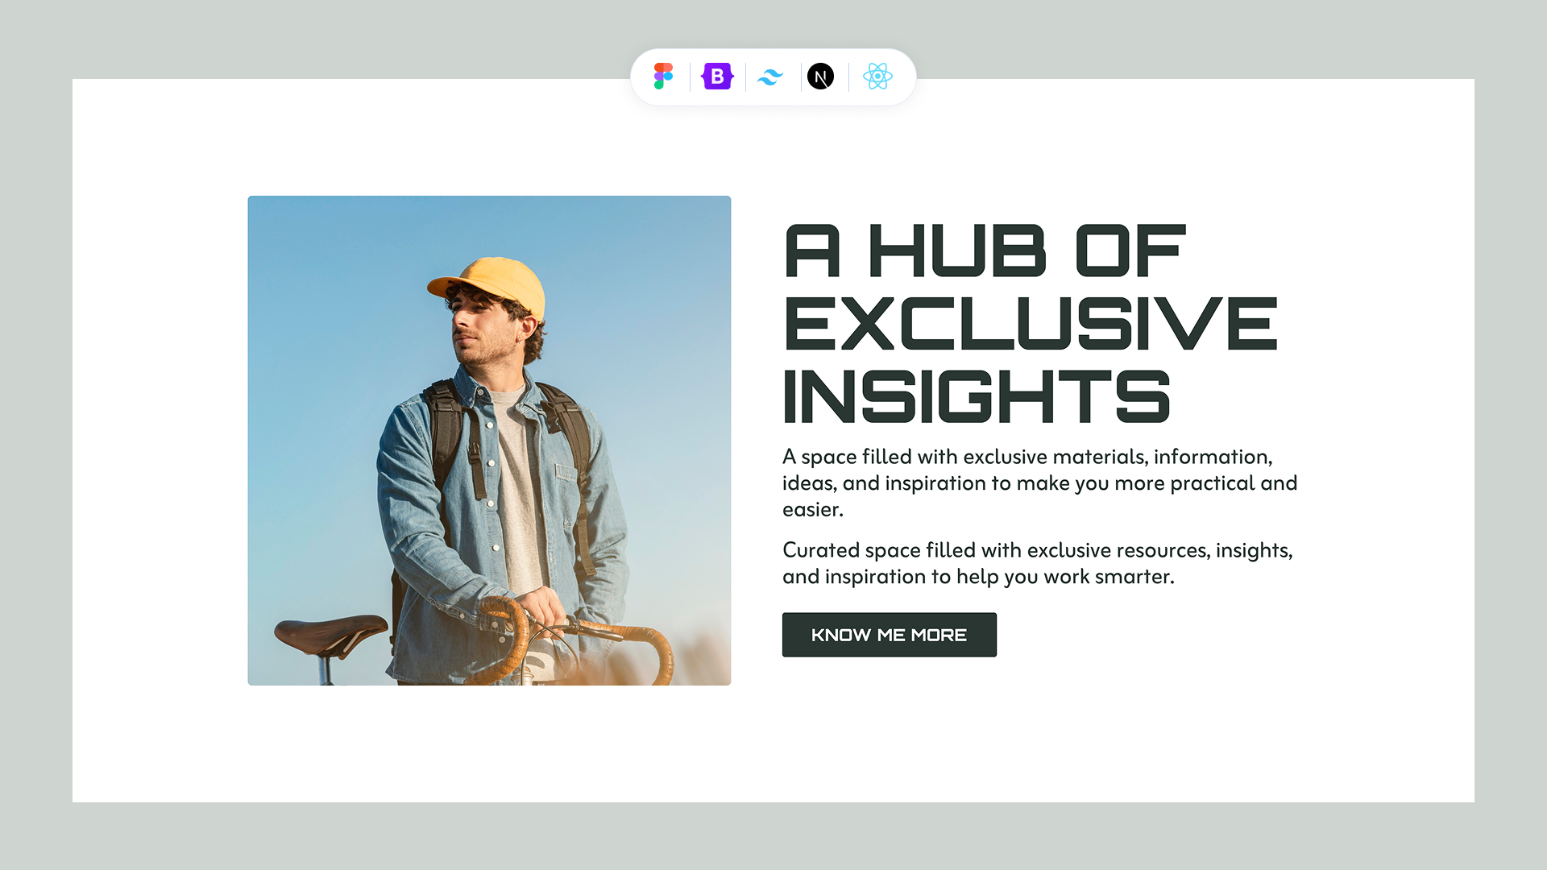Viewport: 1547px width, 870px height.
Task: Click the divider between Figma and Bootstrap icons
Action: [x=691, y=77]
